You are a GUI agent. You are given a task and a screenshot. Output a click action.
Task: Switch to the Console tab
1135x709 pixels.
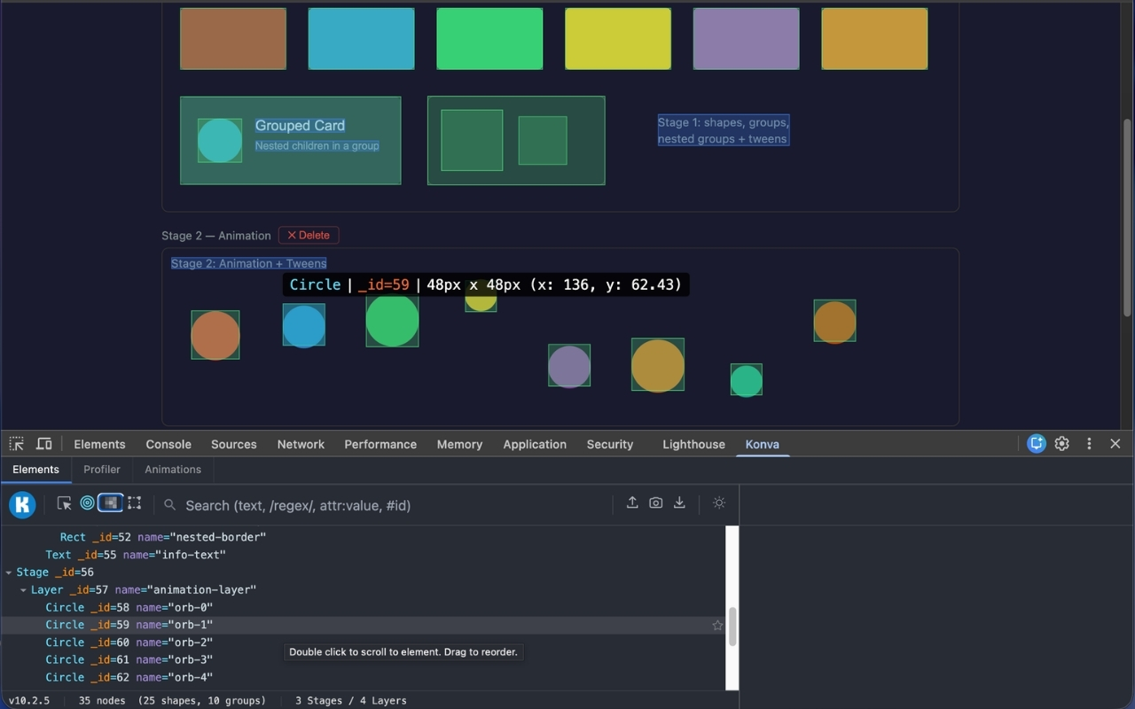click(x=168, y=444)
